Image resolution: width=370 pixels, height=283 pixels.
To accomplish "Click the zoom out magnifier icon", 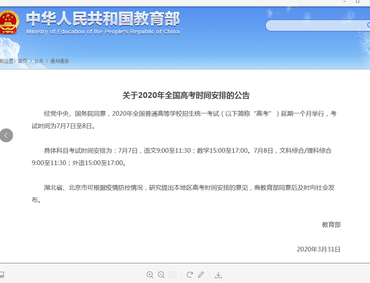I will click(x=161, y=275).
